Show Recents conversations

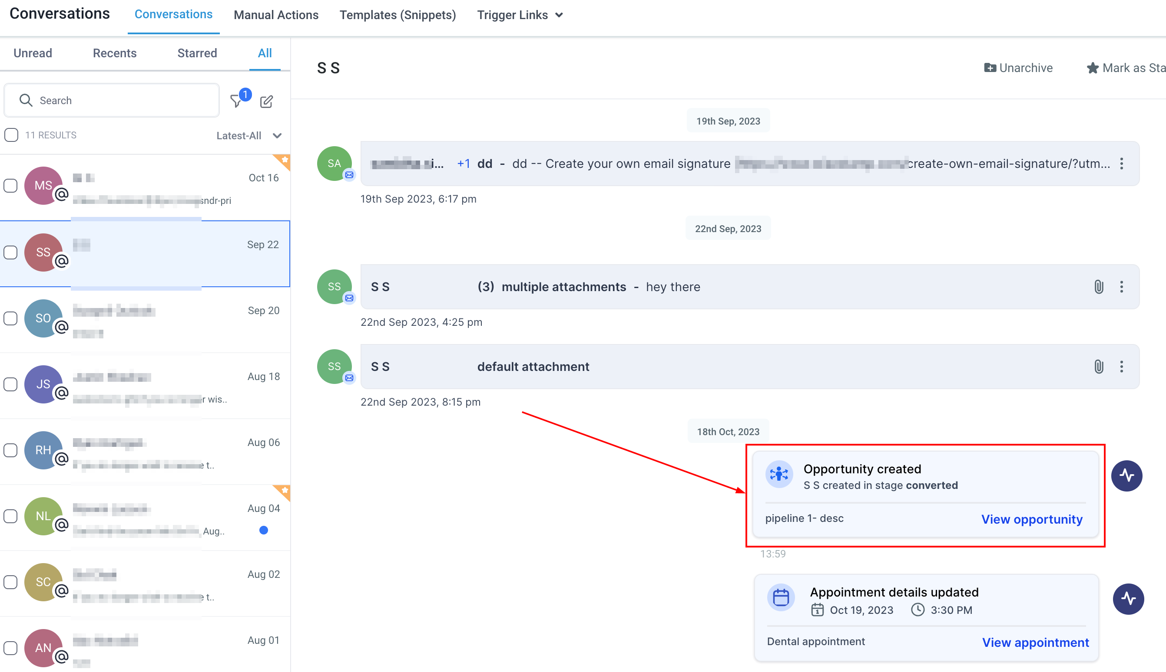[x=115, y=53]
